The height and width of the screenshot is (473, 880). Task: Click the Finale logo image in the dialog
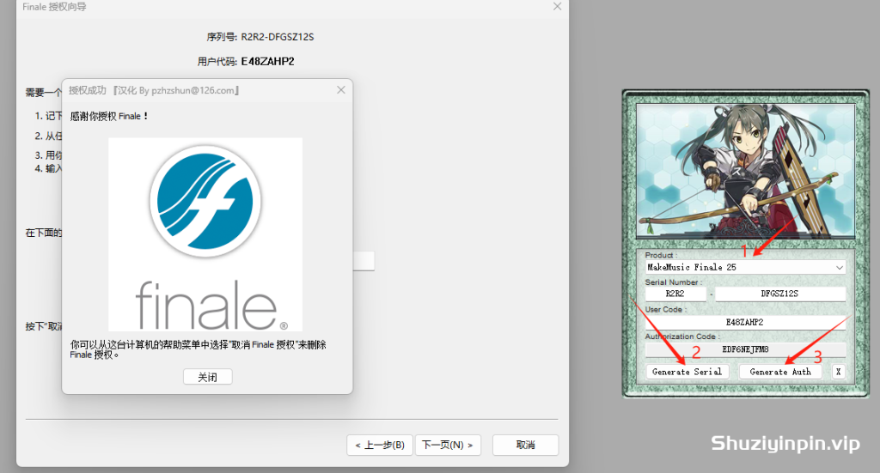coord(205,234)
